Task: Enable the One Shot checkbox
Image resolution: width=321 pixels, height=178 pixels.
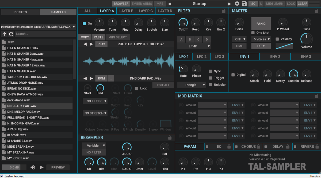Action: pyautogui.click(x=253, y=33)
